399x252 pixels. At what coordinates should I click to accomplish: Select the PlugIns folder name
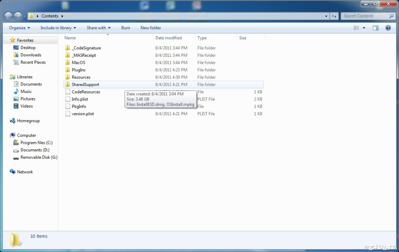point(79,70)
